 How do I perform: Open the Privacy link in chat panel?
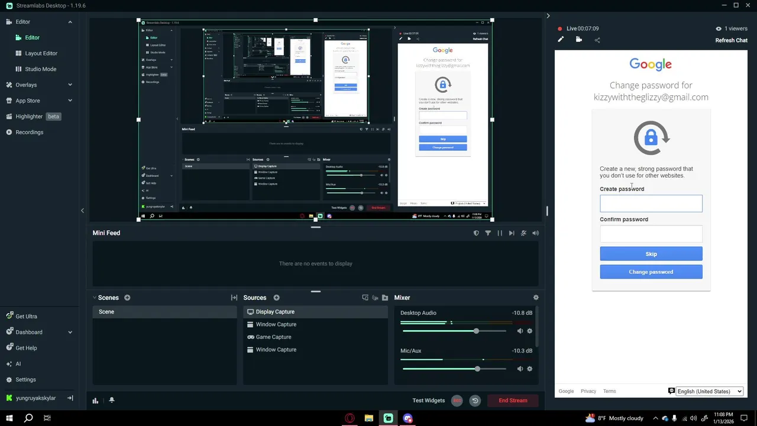pyautogui.click(x=588, y=391)
